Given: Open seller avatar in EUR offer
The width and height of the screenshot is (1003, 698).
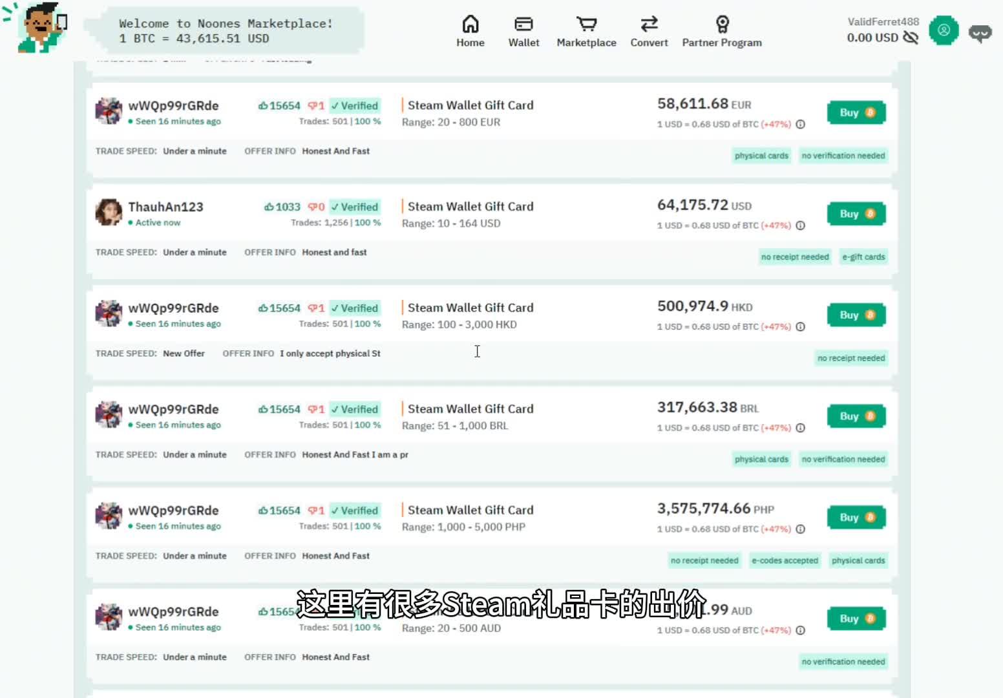Looking at the screenshot, I should click(109, 111).
